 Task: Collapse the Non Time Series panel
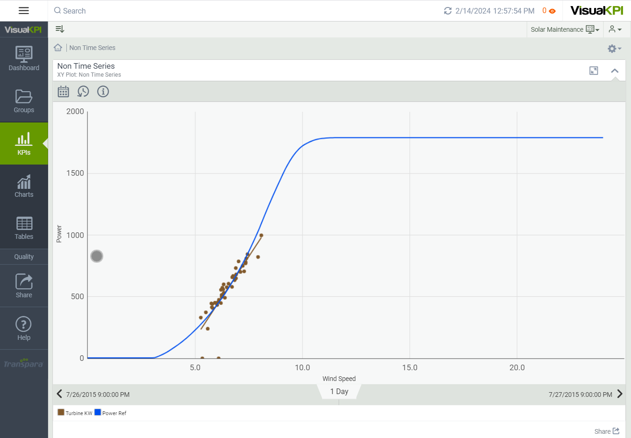click(x=615, y=71)
